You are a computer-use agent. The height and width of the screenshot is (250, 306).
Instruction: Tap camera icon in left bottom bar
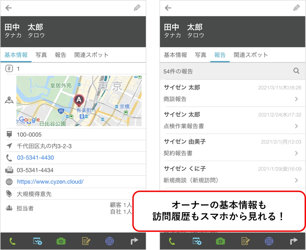(x=61, y=241)
